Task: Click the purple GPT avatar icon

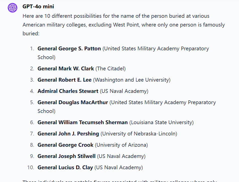Action: [x=12, y=8]
